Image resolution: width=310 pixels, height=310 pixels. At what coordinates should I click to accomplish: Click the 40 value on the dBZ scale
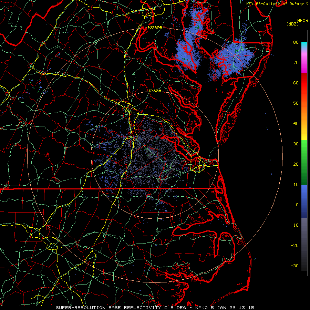pyautogui.click(x=296, y=124)
